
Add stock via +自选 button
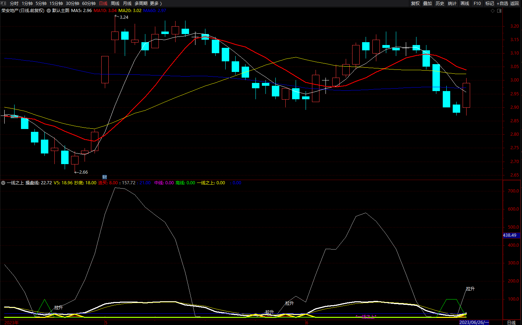(x=502, y=3)
